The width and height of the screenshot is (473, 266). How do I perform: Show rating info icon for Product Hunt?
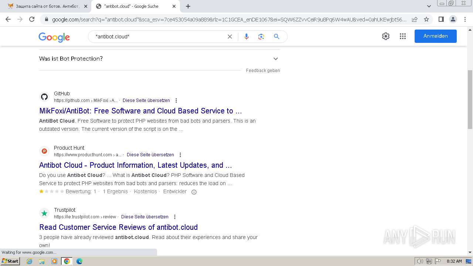194,192
